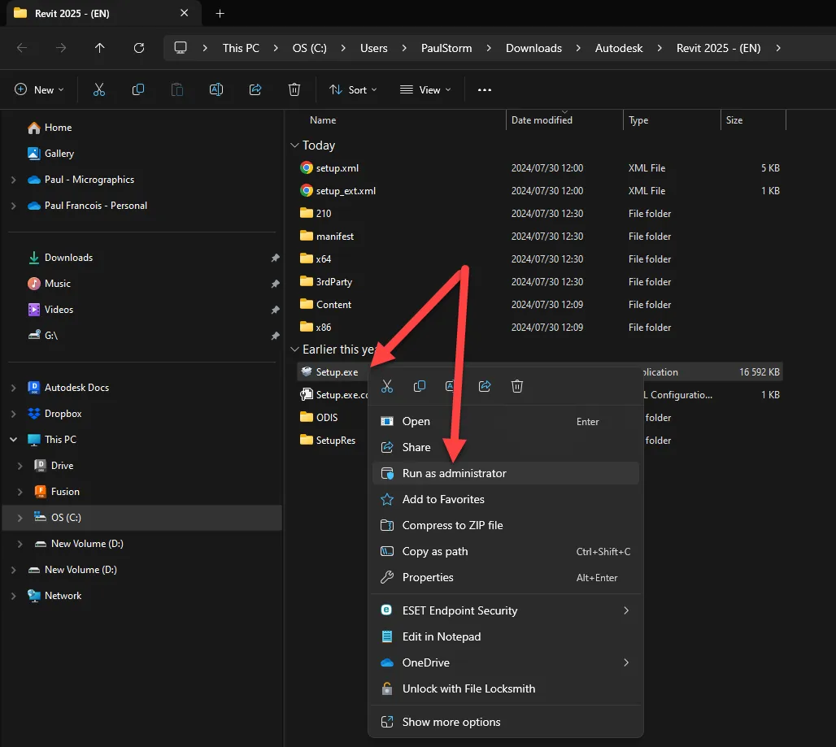The image size is (836, 747).
Task: Navigate up one folder level
Action: [99, 48]
